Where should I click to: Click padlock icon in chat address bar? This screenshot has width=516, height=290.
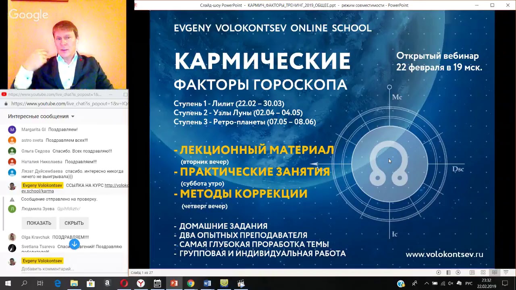(6, 104)
